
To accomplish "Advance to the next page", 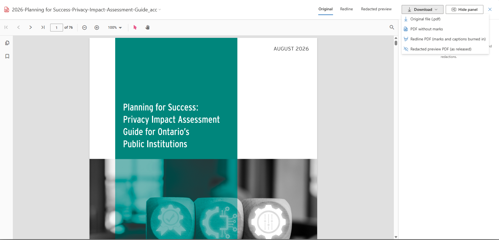I will (31, 27).
